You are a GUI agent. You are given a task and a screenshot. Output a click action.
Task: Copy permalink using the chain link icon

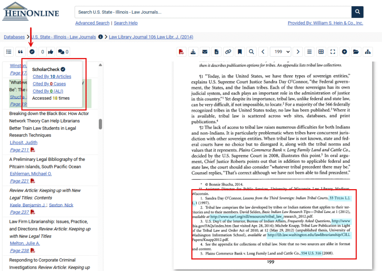coord(228,52)
